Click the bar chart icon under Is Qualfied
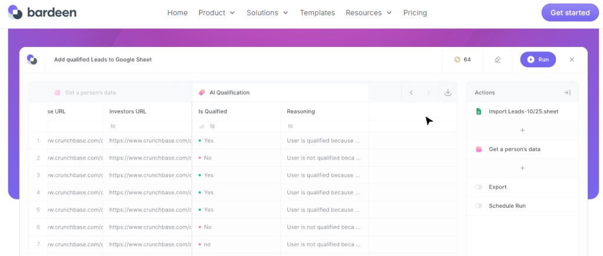 (201, 126)
